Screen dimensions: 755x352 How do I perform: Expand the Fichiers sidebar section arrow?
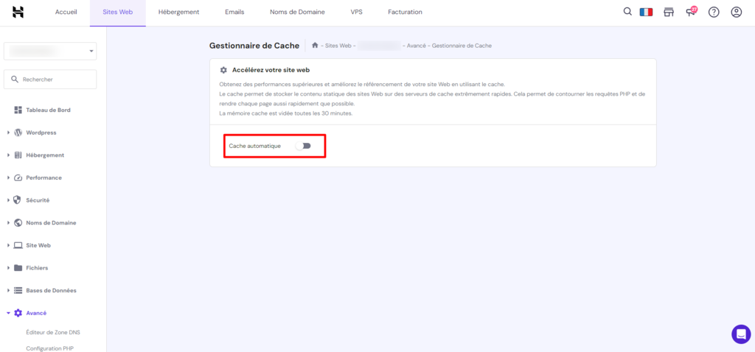9,268
